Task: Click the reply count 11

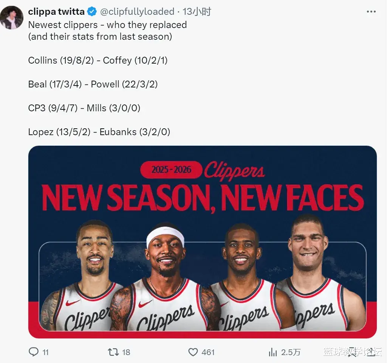Action: coord(45,352)
